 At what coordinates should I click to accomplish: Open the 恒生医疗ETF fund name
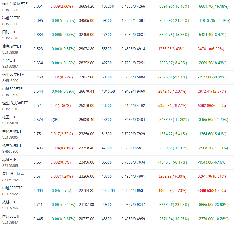click(13, 75)
